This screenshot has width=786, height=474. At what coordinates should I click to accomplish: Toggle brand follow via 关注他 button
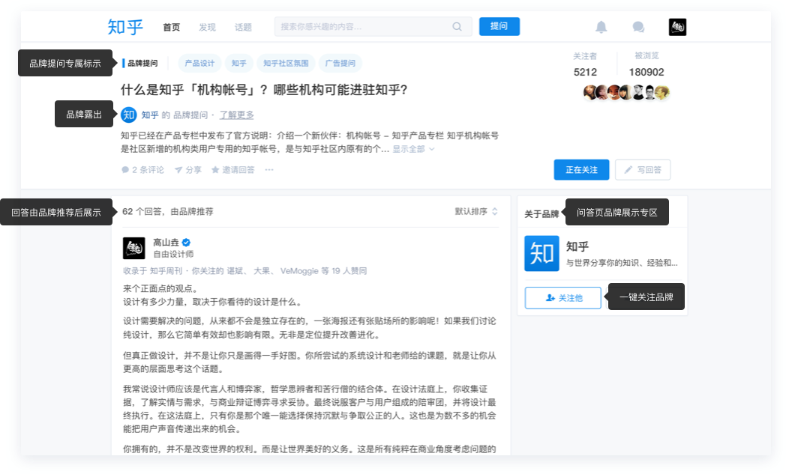point(562,297)
